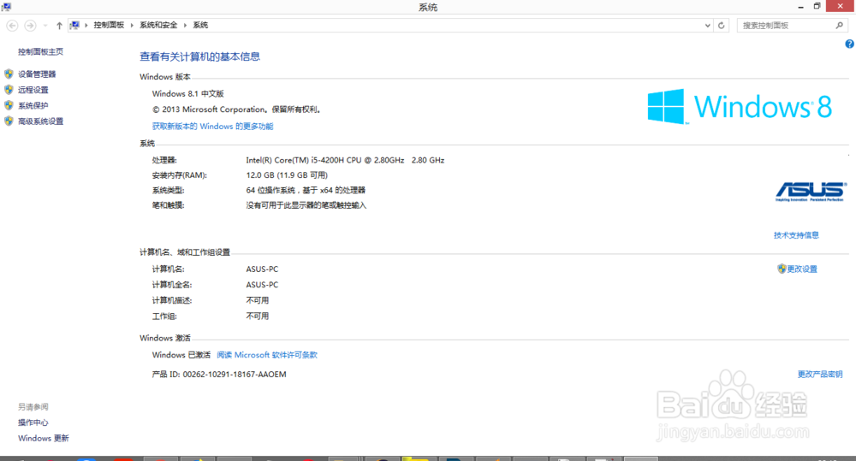The image size is (856, 461).
Task: Open 技术支持信息 link
Action: click(796, 235)
